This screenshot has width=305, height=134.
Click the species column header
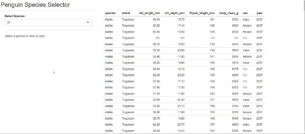click(110, 13)
